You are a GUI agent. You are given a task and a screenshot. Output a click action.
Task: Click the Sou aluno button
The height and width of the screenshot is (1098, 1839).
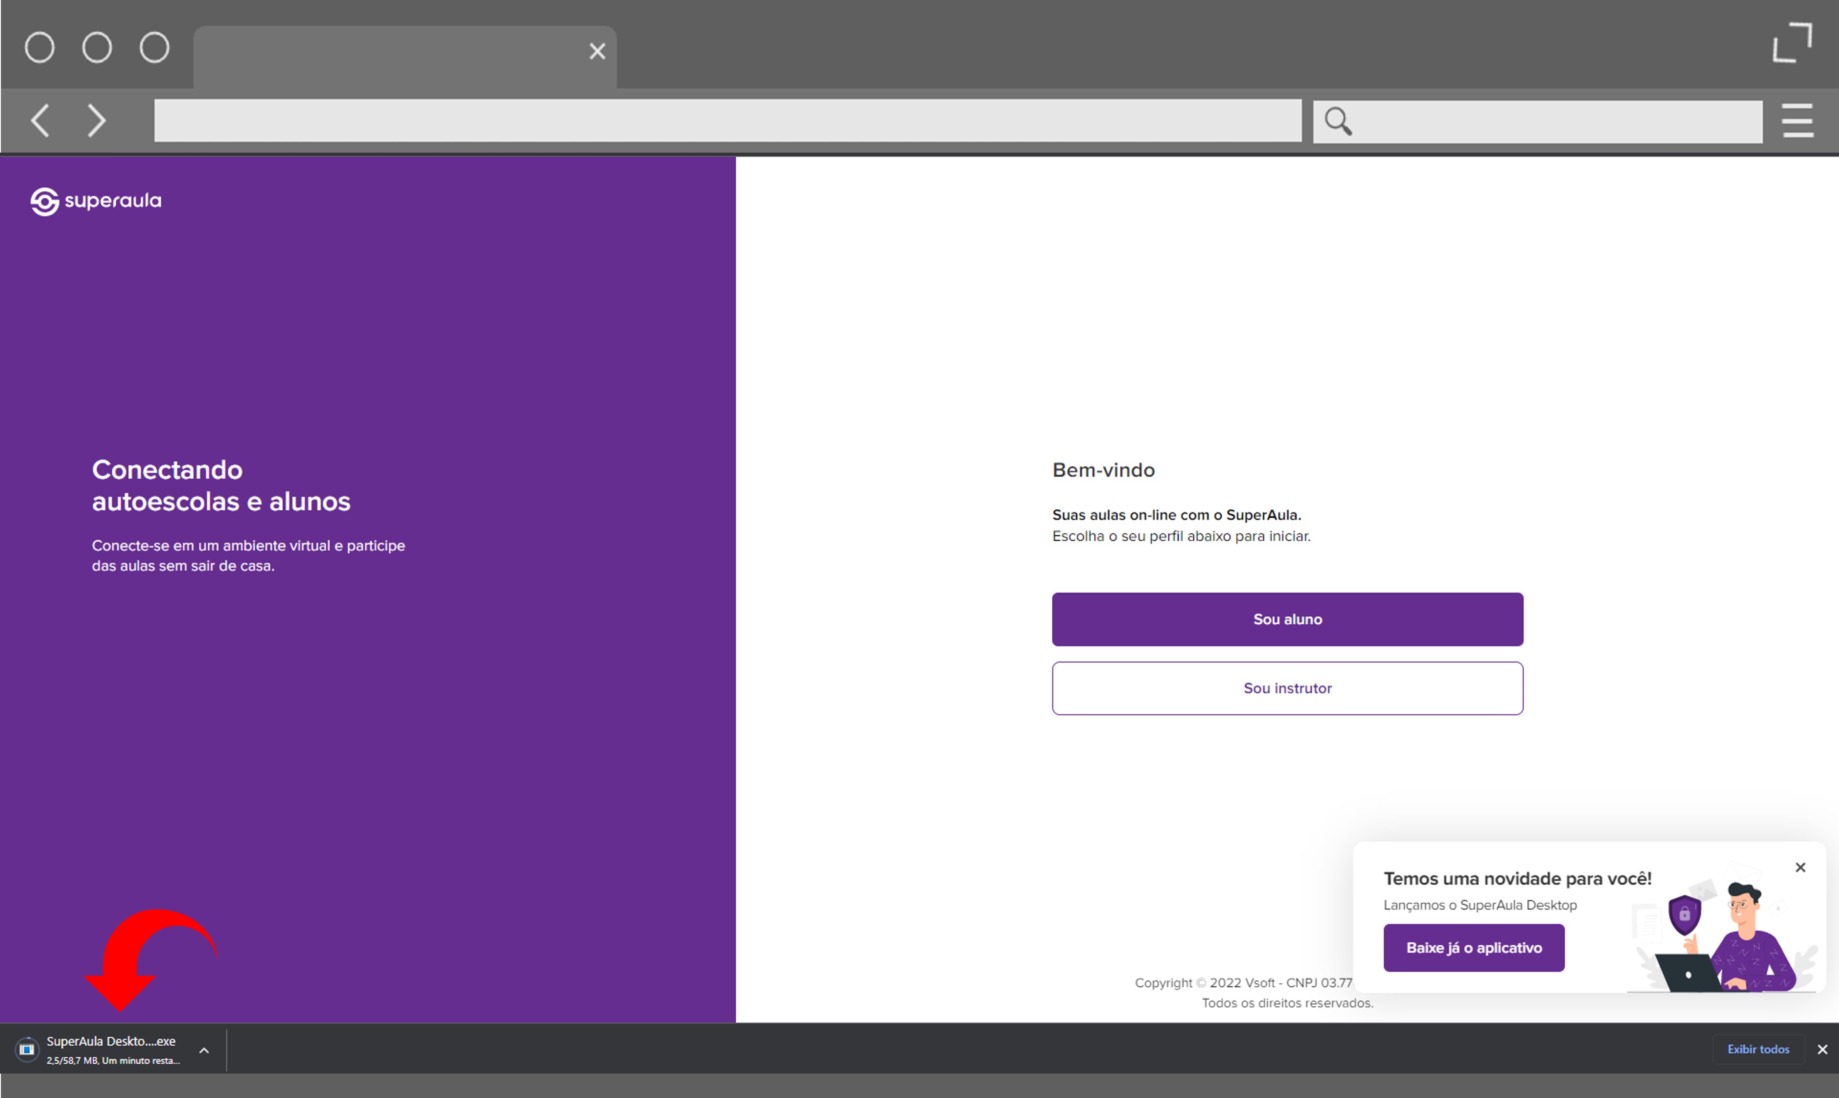tap(1287, 619)
